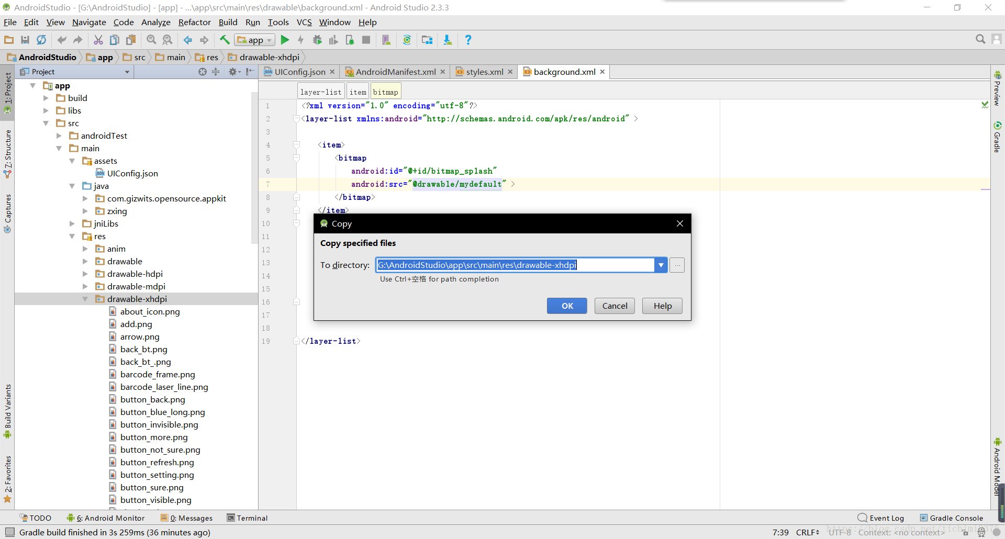
Task: Click the Replace icon in toolbar
Action: click(x=167, y=40)
